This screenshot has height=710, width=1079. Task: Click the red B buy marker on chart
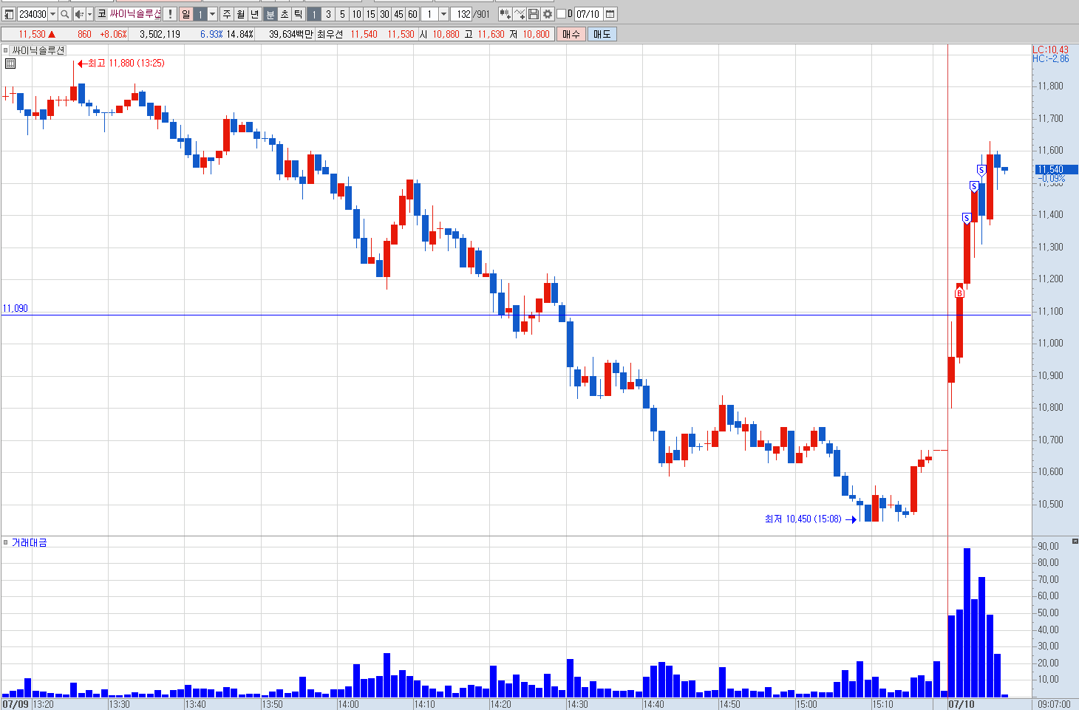(x=959, y=293)
